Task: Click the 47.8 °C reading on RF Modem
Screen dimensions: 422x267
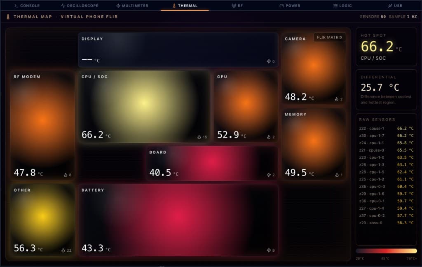Action: point(28,173)
